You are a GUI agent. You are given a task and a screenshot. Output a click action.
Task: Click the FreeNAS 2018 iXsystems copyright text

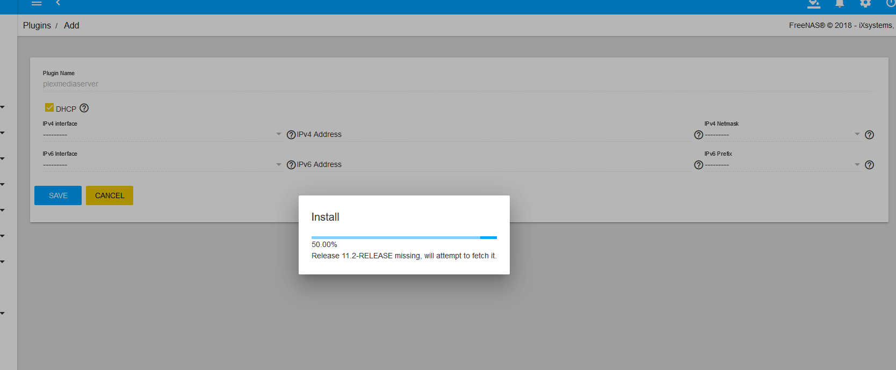coord(842,25)
